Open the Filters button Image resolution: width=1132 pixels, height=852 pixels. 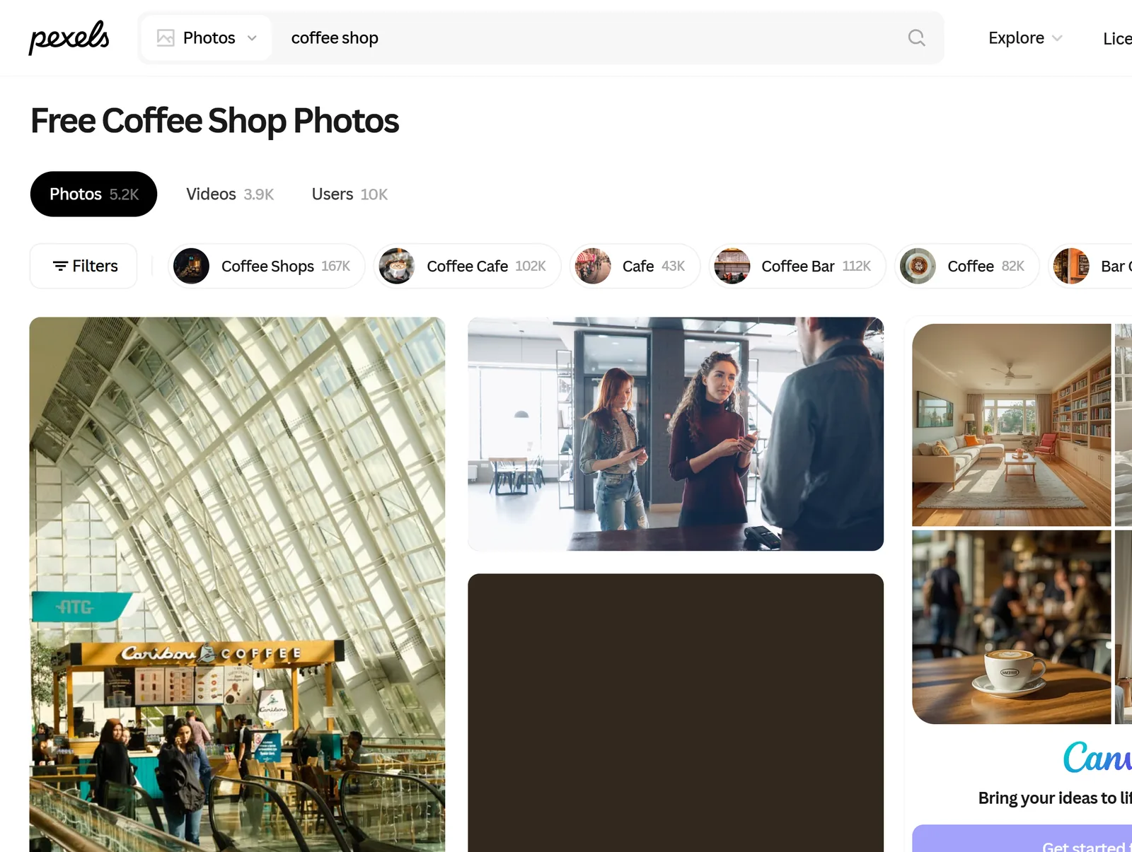click(x=83, y=266)
